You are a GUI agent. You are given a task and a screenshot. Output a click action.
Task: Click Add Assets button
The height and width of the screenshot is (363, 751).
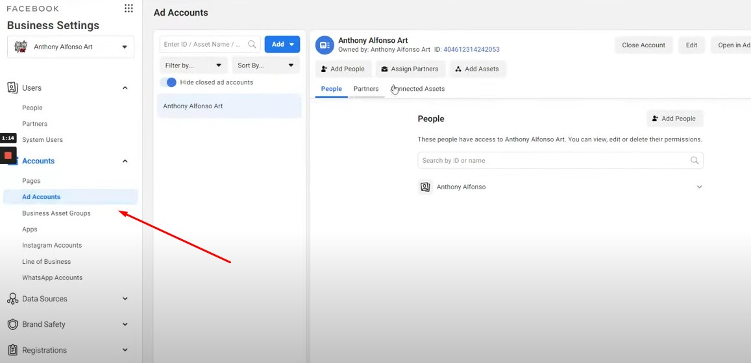[x=477, y=69]
